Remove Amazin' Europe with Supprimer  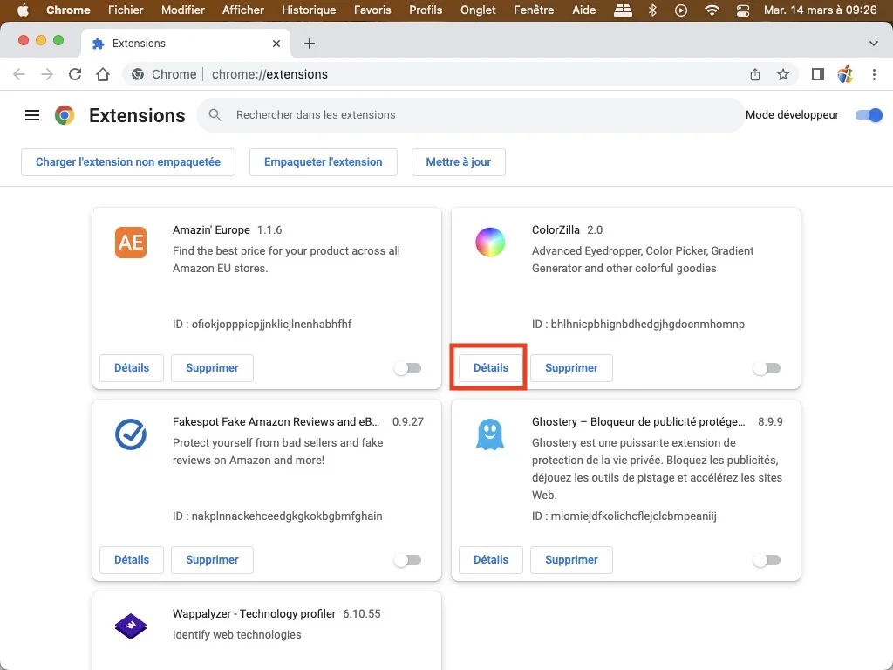[212, 368]
